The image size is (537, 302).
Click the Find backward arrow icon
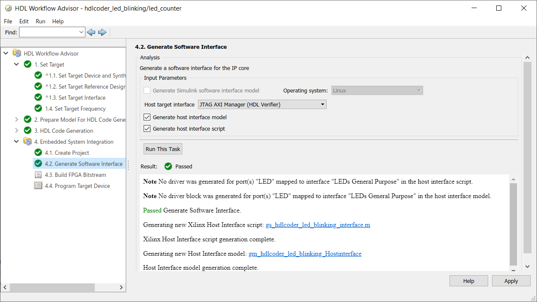91,32
